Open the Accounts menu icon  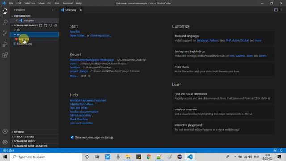pyautogui.click(x=5, y=131)
